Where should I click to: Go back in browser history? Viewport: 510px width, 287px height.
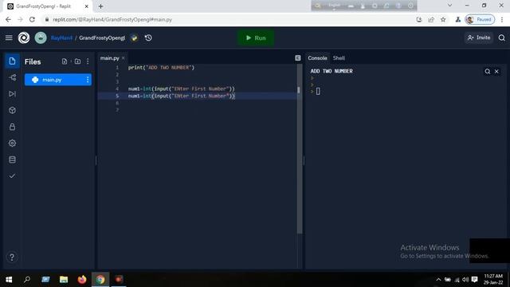pos(9,19)
